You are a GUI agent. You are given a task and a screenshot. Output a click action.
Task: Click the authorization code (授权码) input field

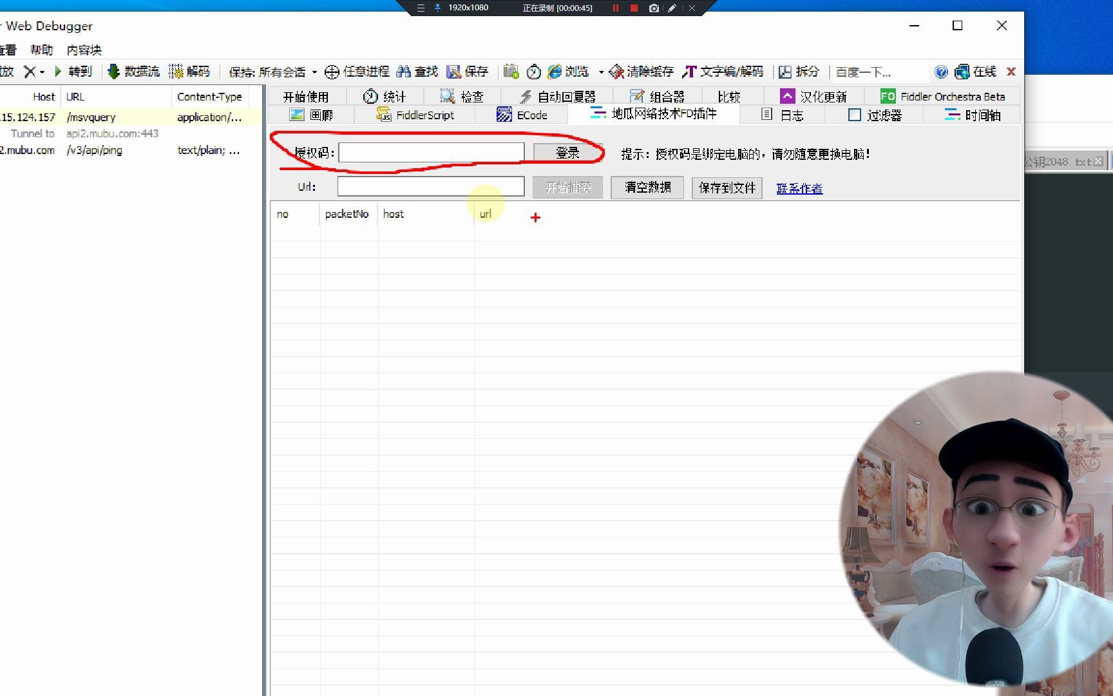tap(432, 153)
